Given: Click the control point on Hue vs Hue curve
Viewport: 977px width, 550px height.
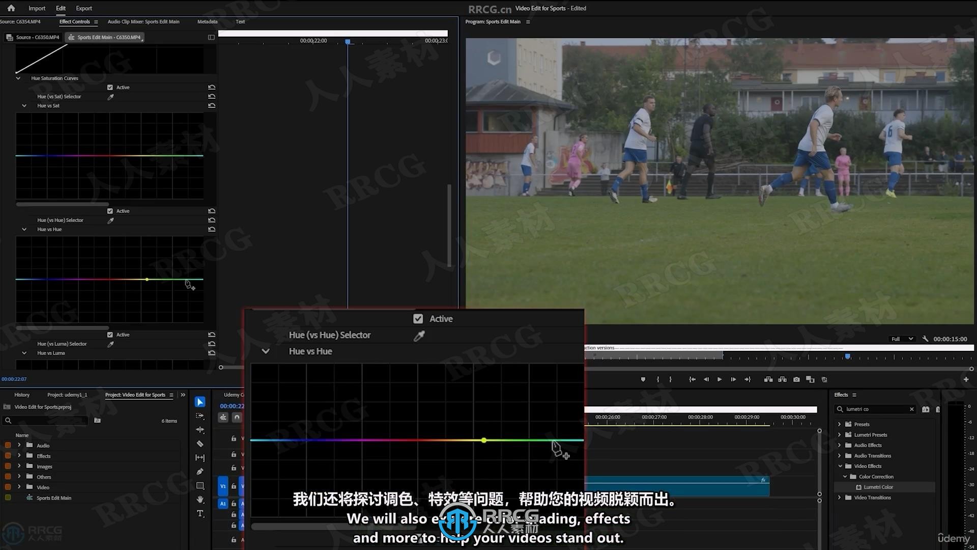Looking at the screenshot, I should [147, 280].
